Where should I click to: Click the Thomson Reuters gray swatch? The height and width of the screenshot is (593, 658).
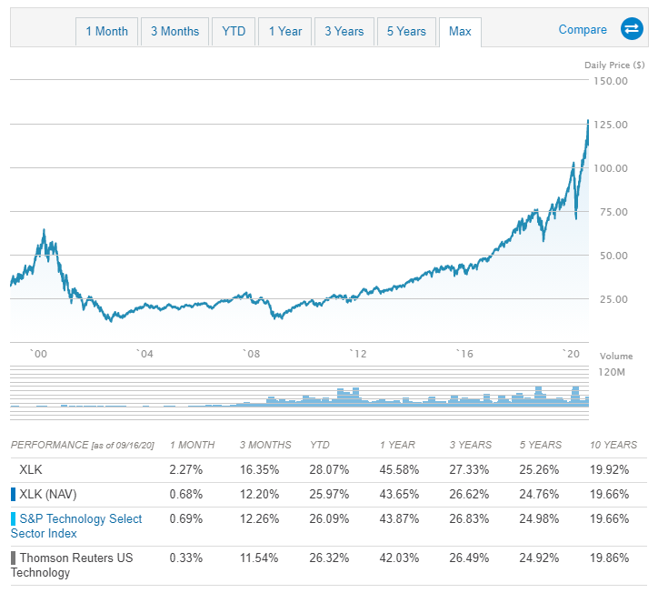click(13, 558)
